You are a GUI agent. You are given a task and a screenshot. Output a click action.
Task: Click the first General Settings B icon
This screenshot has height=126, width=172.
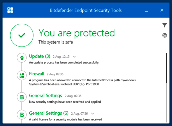[21, 97]
